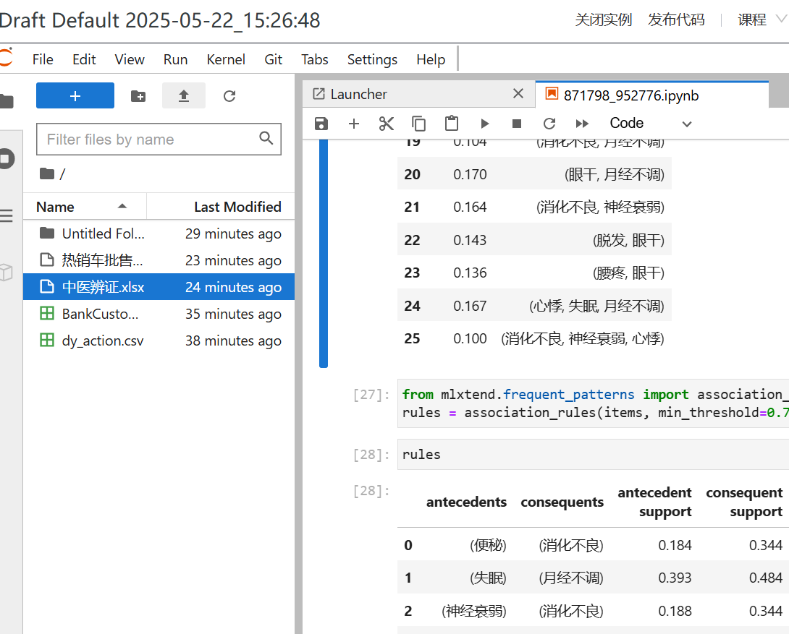
Task: Click the 发布代码 link
Action: [x=676, y=20]
